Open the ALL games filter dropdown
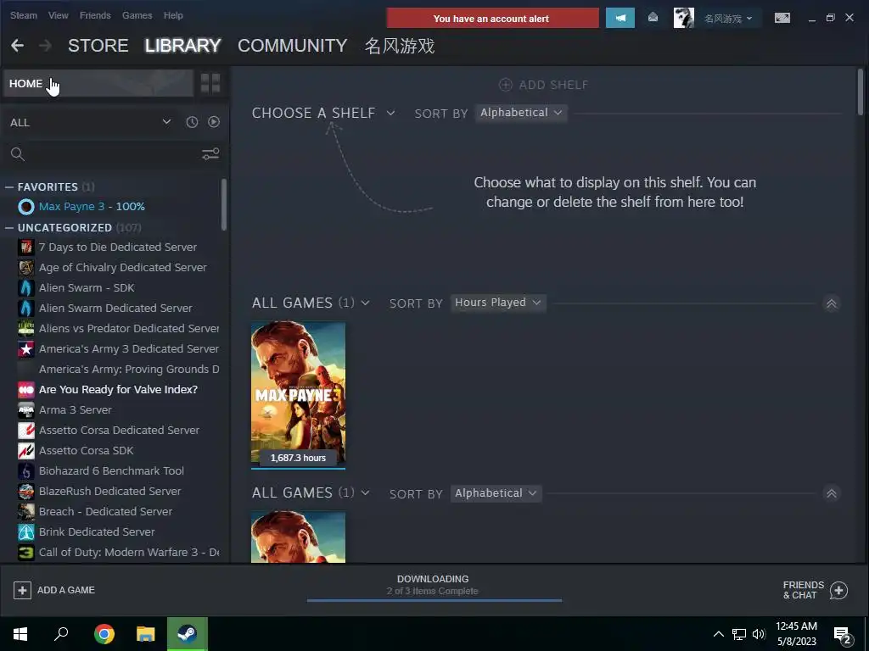 tap(90, 122)
